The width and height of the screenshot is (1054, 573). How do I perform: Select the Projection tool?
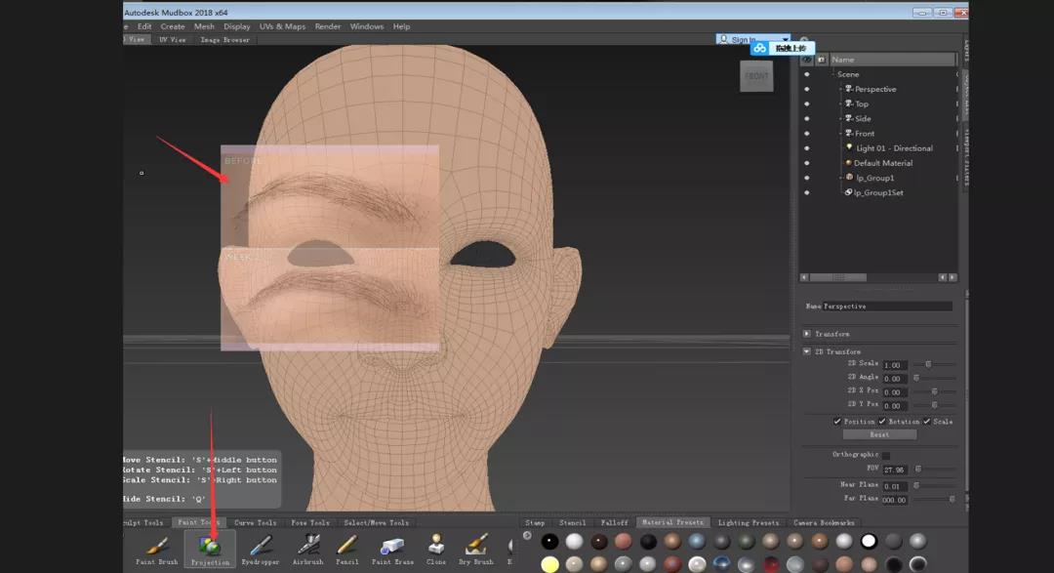click(x=210, y=548)
